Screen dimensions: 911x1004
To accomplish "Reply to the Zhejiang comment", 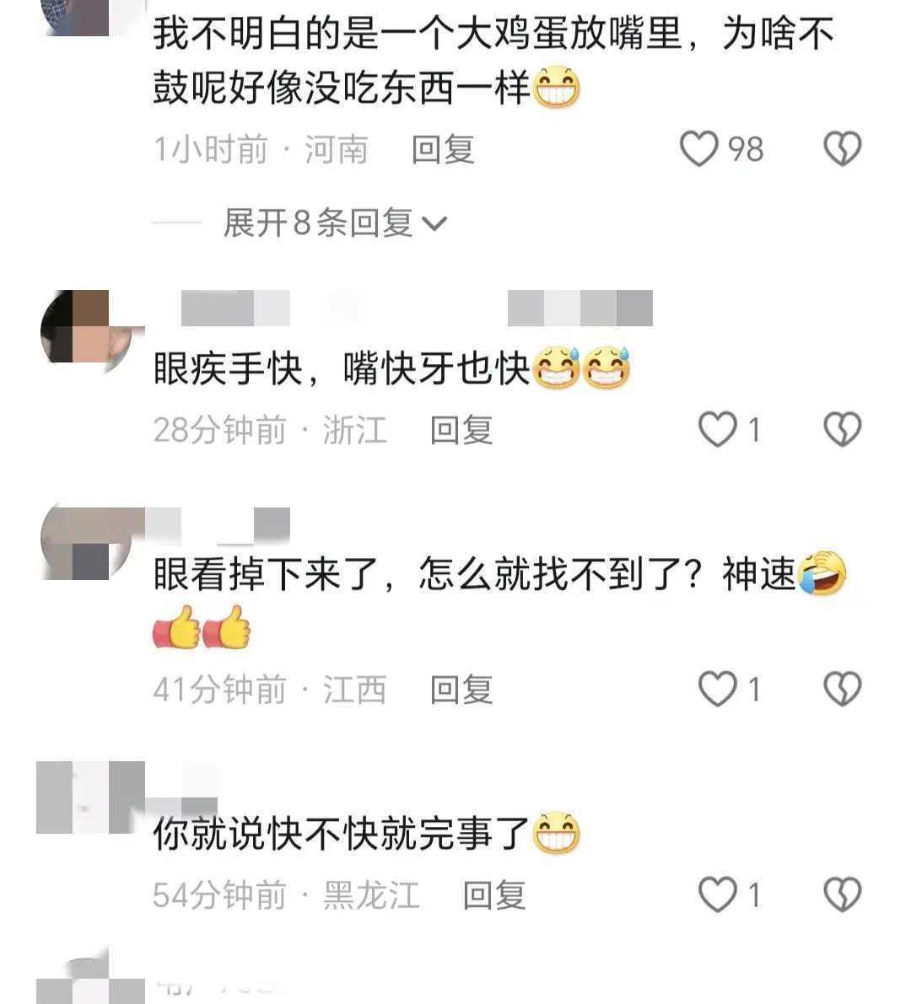I will coord(461,430).
